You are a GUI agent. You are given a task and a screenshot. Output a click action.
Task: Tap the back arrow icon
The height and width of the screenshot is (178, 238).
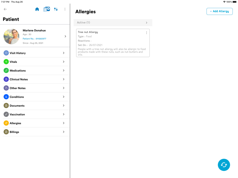[x=5, y=9]
